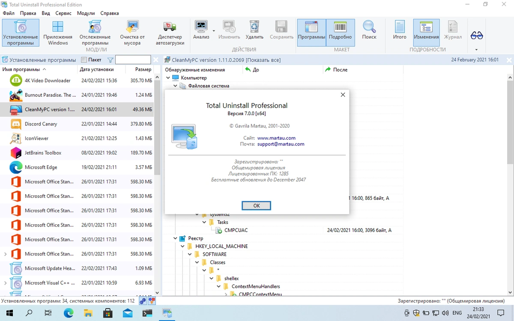Open the Сервис menu
Viewport: 514px width, 321px height.
(x=63, y=13)
